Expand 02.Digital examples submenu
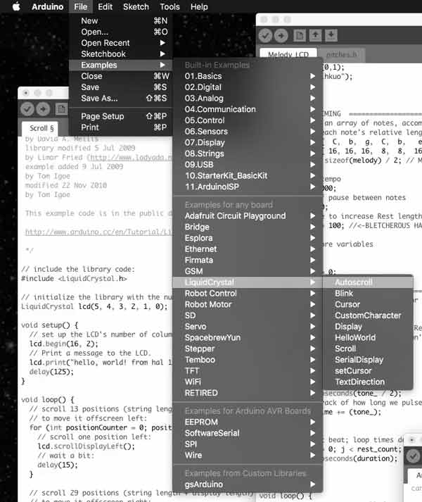The image size is (422, 502). pyautogui.click(x=248, y=87)
